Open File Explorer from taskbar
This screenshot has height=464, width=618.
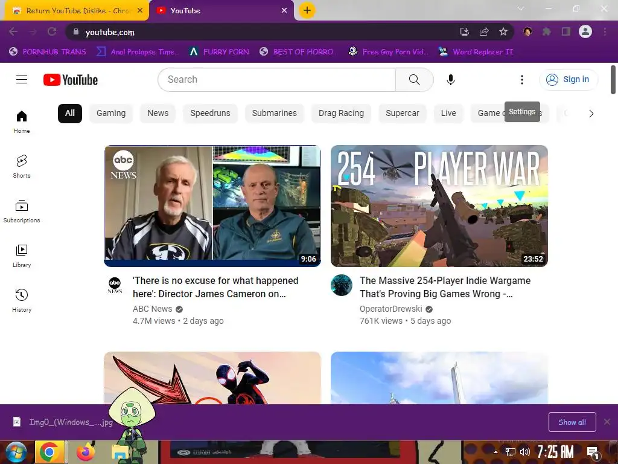(x=119, y=453)
